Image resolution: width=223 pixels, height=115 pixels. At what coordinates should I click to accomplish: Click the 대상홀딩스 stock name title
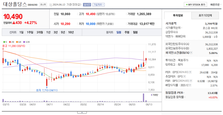click(15, 4)
